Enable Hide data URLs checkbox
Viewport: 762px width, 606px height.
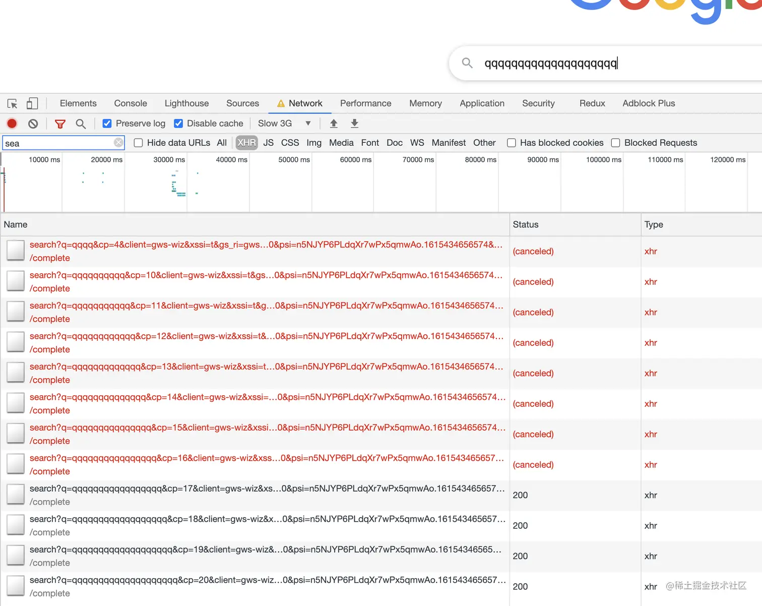pyautogui.click(x=138, y=143)
